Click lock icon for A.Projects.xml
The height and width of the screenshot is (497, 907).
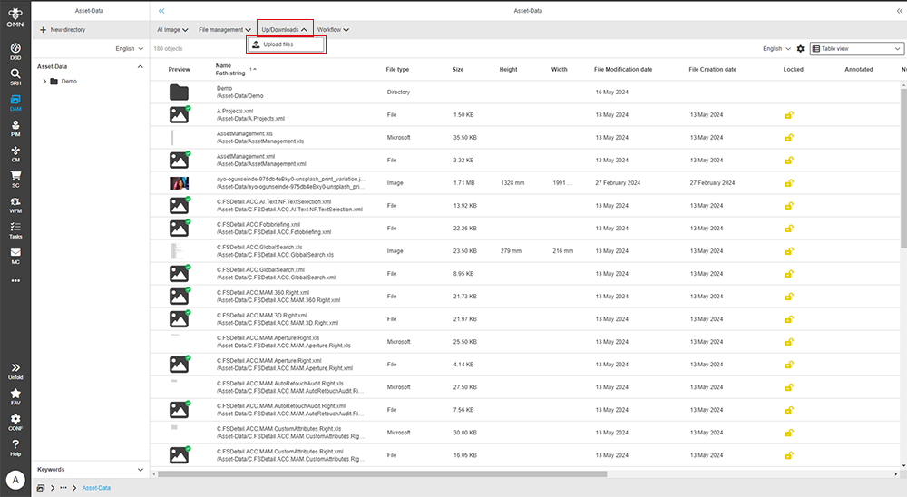(788, 115)
